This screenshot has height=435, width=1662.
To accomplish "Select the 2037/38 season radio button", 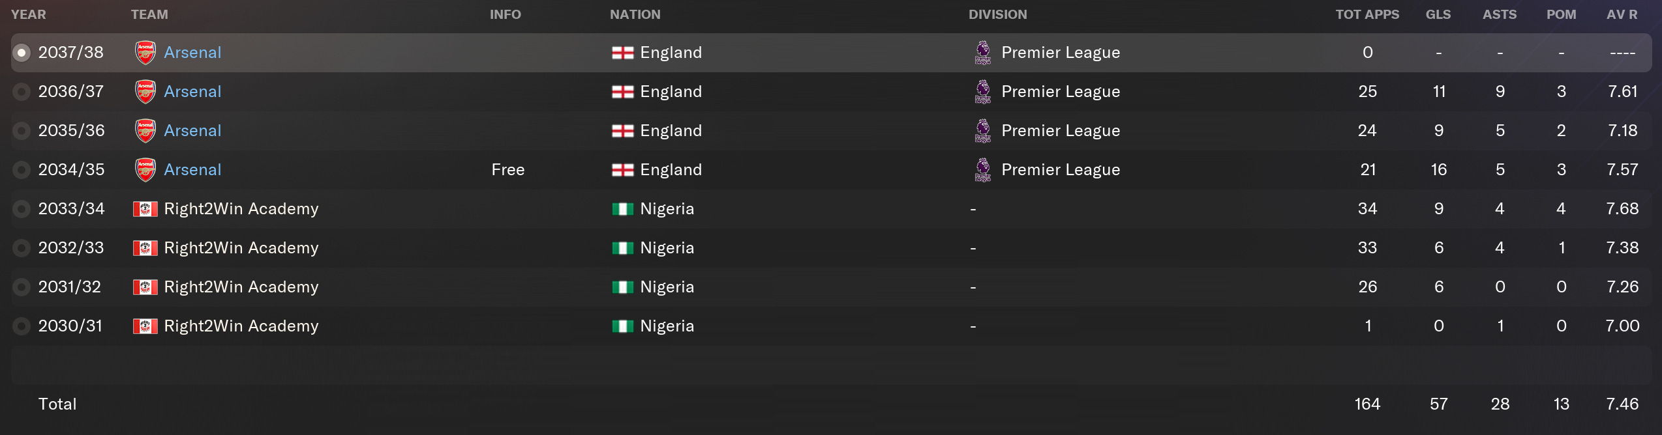I will (x=22, y=53).
